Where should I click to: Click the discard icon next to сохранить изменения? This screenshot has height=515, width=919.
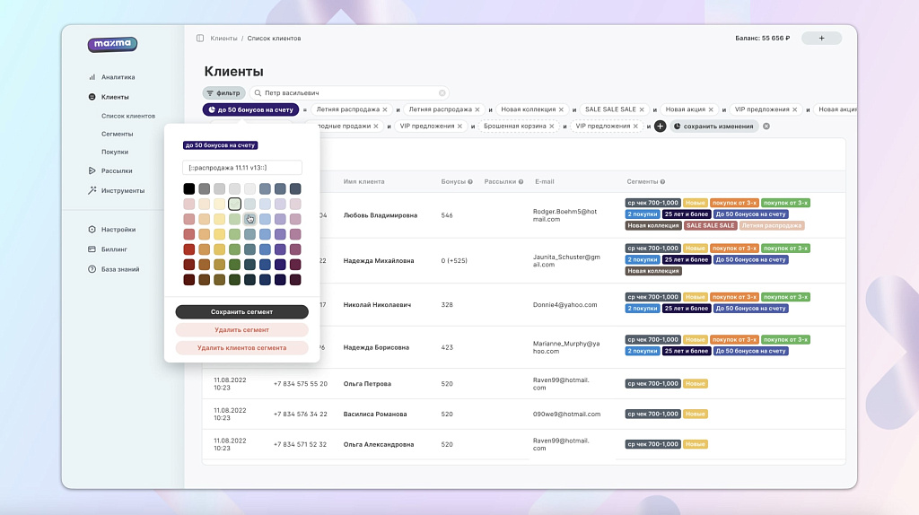coord(766,127)
